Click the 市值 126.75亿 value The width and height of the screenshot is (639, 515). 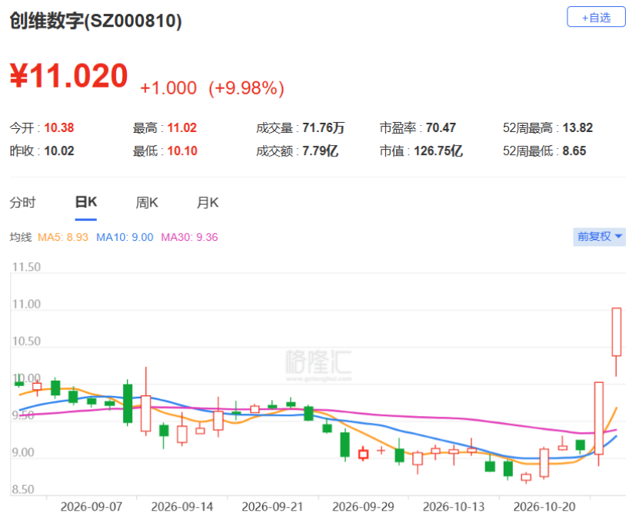pos(438,151)
